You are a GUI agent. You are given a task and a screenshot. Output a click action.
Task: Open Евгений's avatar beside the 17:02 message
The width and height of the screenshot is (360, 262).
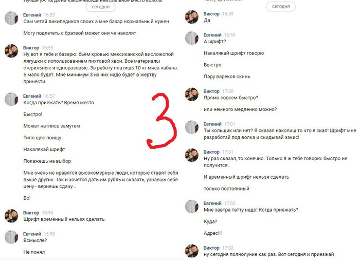click(192, 207)
